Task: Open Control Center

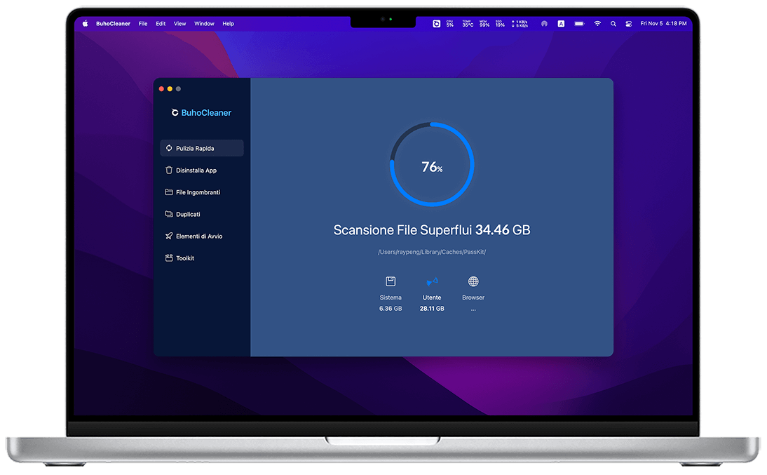Action: pyautogui.click(x=629, y=24)
